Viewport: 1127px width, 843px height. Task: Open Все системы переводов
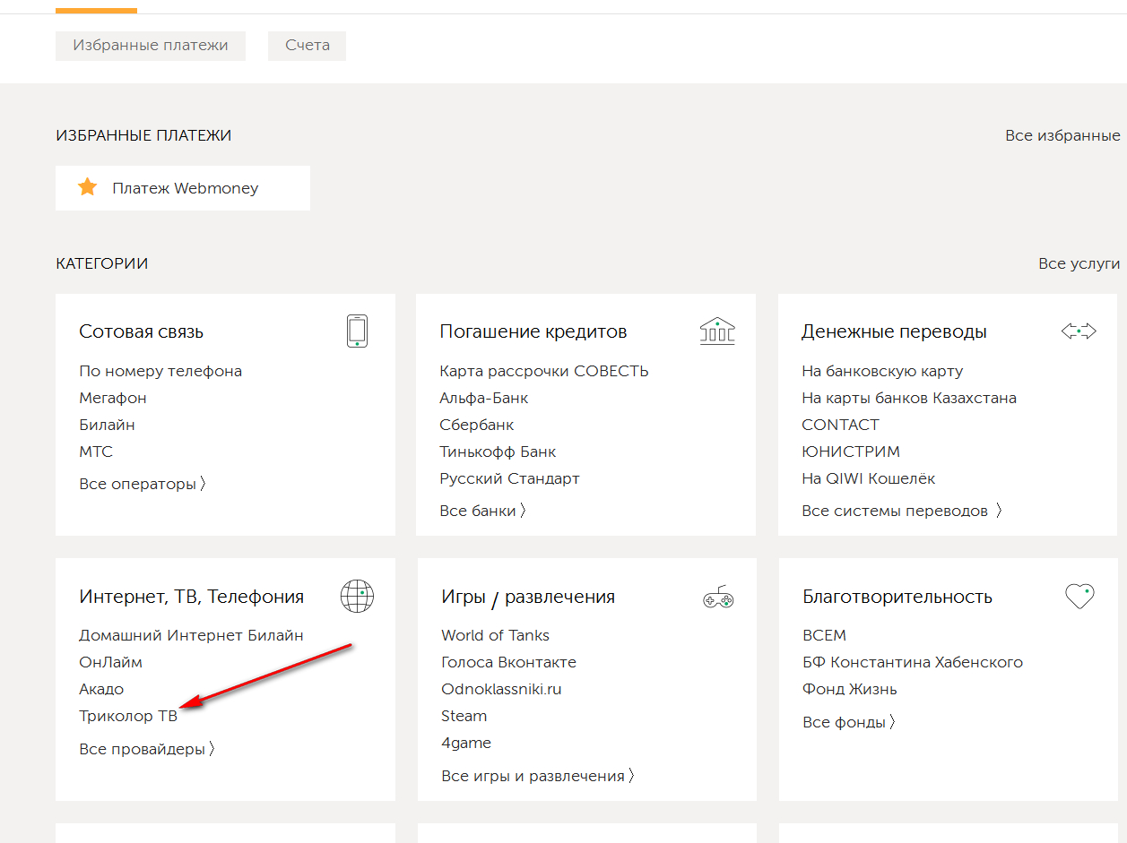pos(901,511)
